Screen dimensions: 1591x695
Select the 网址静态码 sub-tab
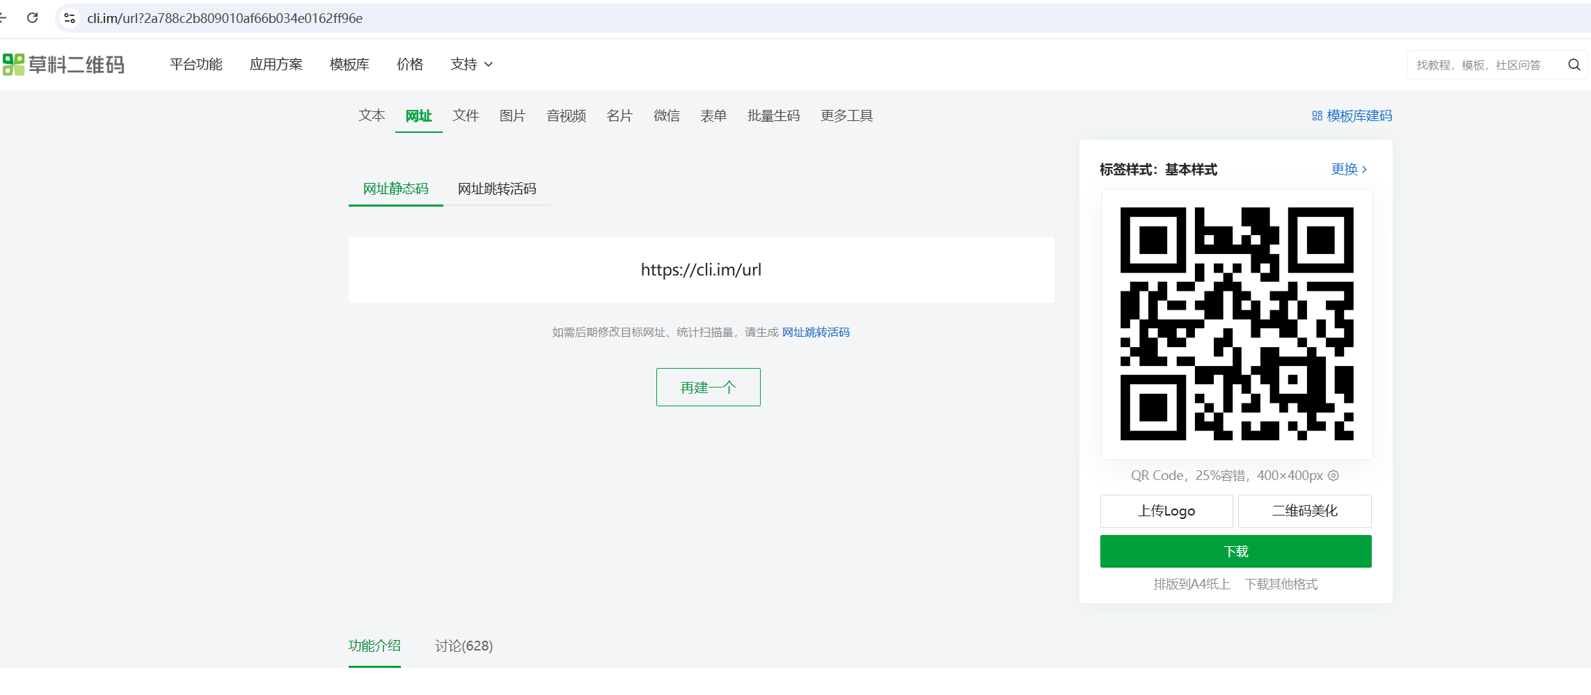pos(396,189)
